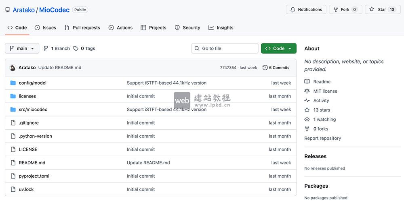Click the folder icon for config/model
Screen dimensions: 404x201
pyautogui.click(x=13, y=83)
